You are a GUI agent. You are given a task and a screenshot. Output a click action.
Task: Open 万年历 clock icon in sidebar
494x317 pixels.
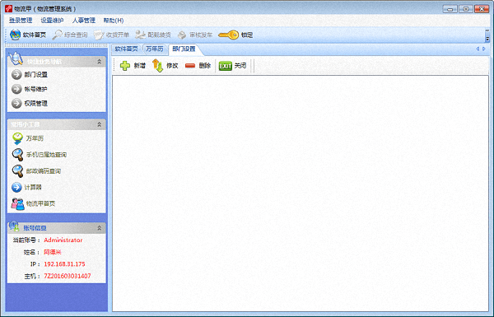click(17, 138)
